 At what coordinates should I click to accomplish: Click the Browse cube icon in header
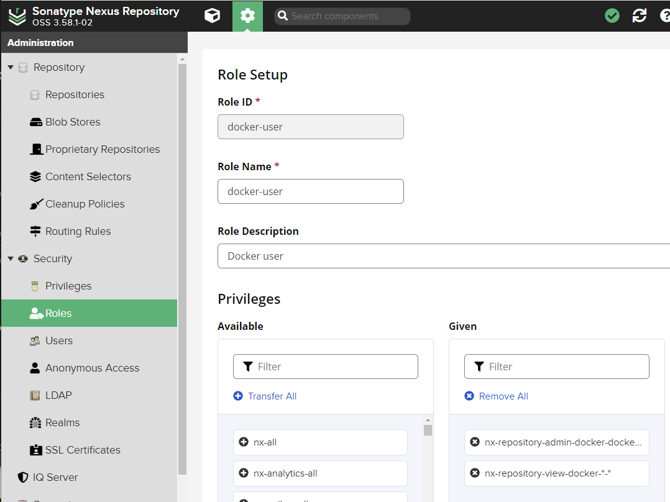212,16
